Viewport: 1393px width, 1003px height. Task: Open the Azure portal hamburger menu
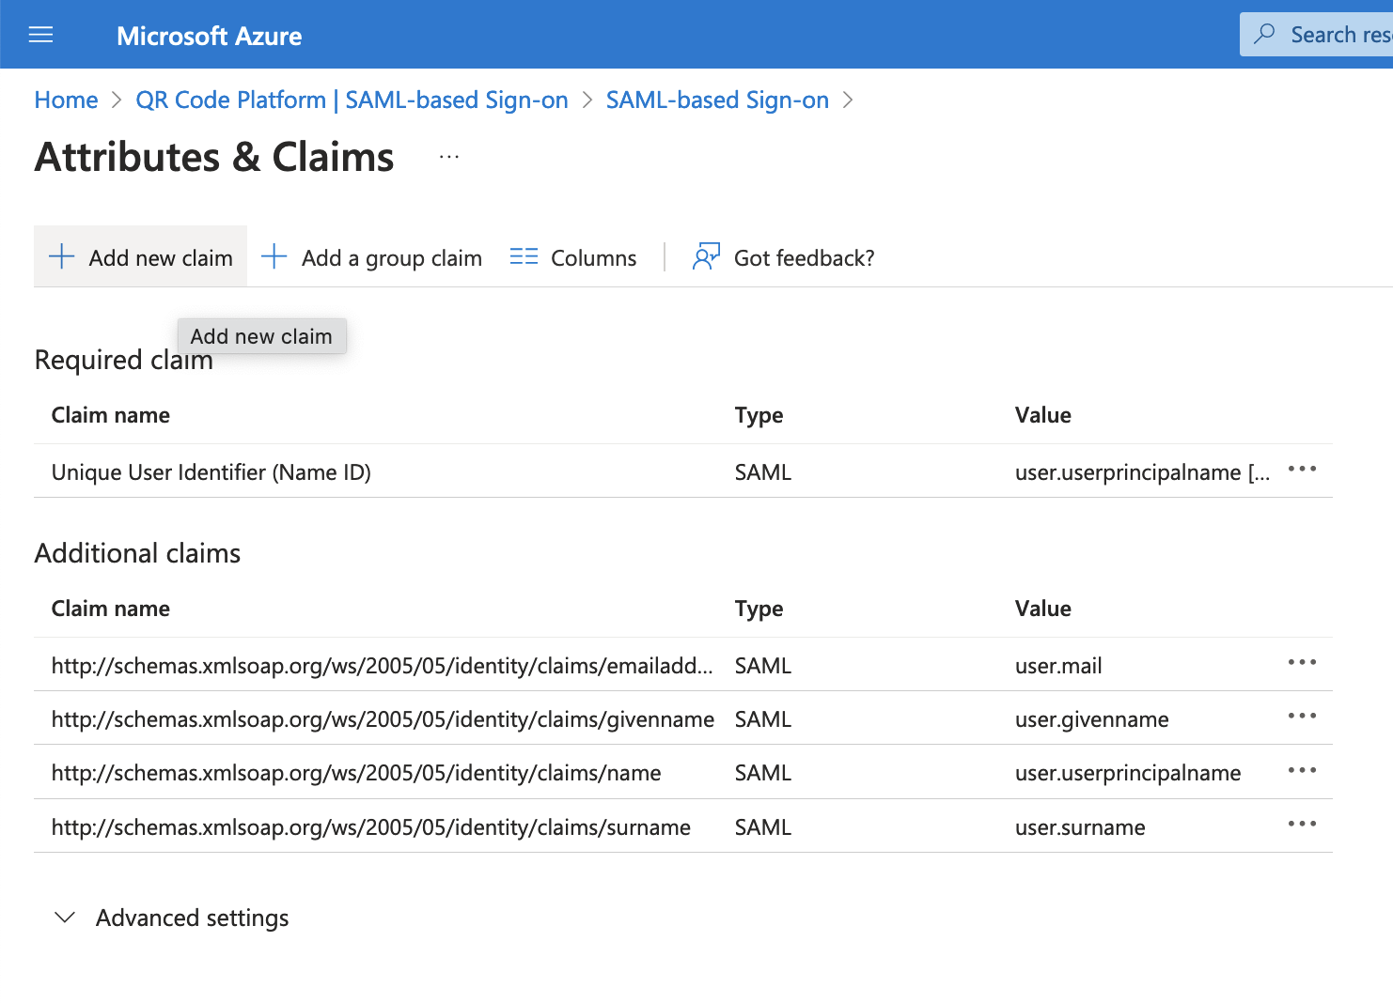41,36
